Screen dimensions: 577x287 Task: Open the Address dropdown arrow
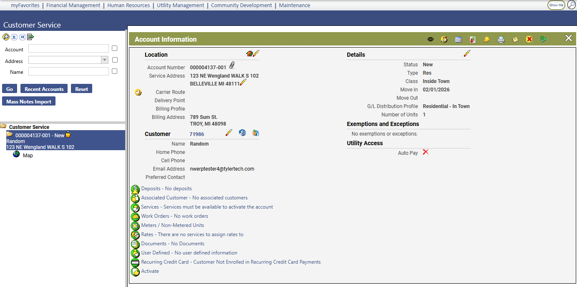coord(105,60)
